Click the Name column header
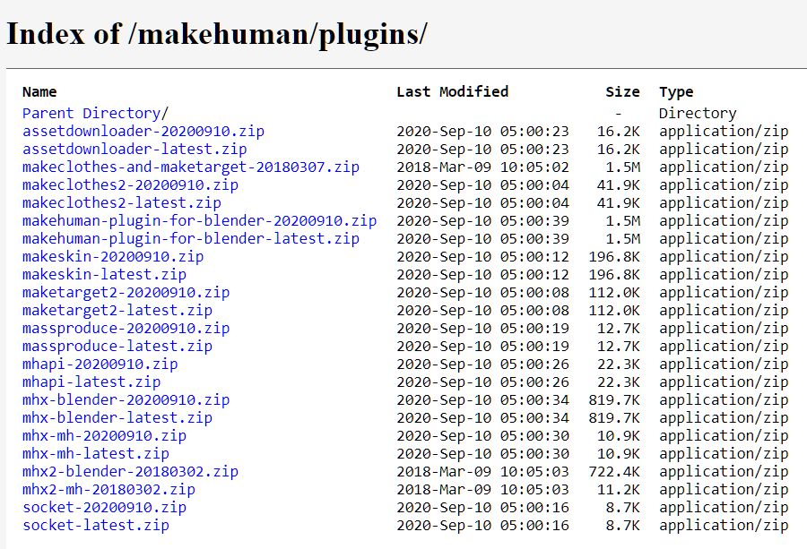The width and height of the screenshot is (807, 549). pos(39,92)
